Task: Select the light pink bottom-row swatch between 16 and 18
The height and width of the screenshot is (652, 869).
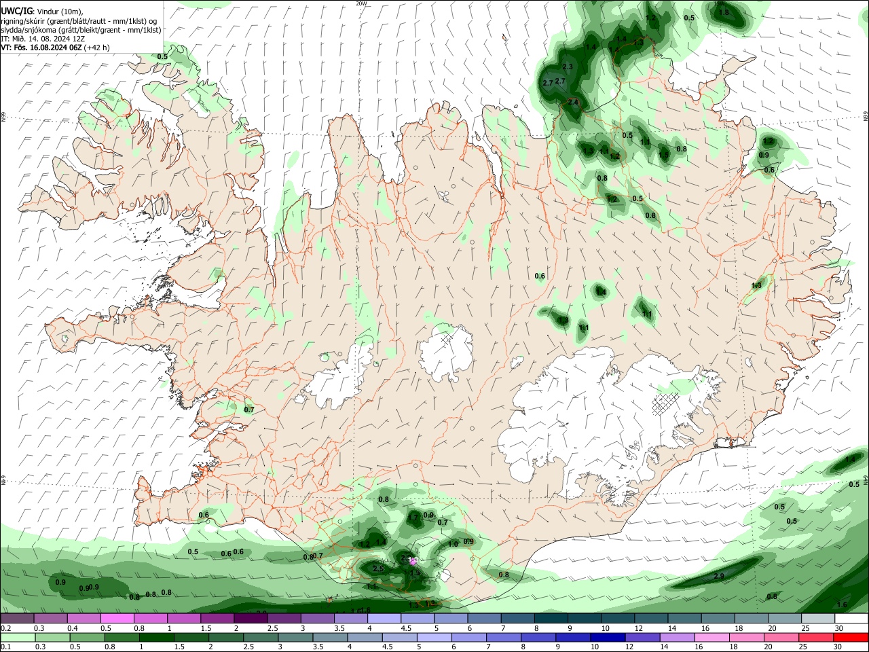Action: pos(712,638)
